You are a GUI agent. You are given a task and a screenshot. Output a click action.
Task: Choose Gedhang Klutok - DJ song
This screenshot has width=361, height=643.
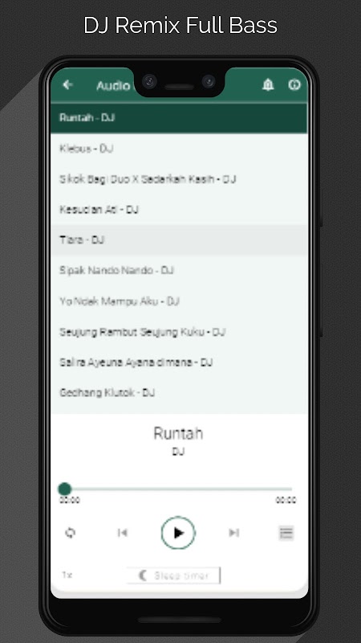[x=179, y=392]
